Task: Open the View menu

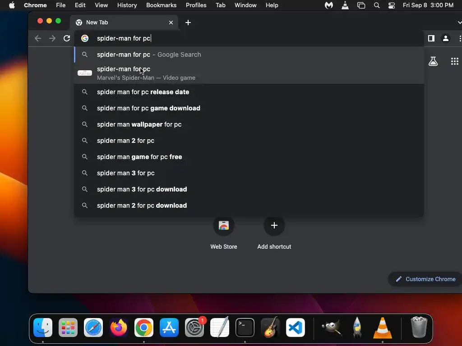Action: point(101,5)
